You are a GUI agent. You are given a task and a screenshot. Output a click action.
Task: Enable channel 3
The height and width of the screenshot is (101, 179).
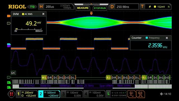point(72,94)
